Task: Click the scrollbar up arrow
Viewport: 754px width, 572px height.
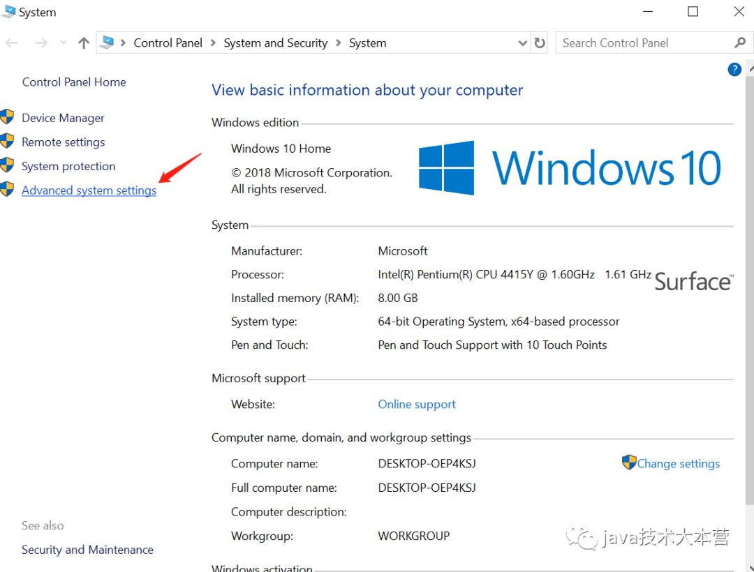Action: pos(751,69)
